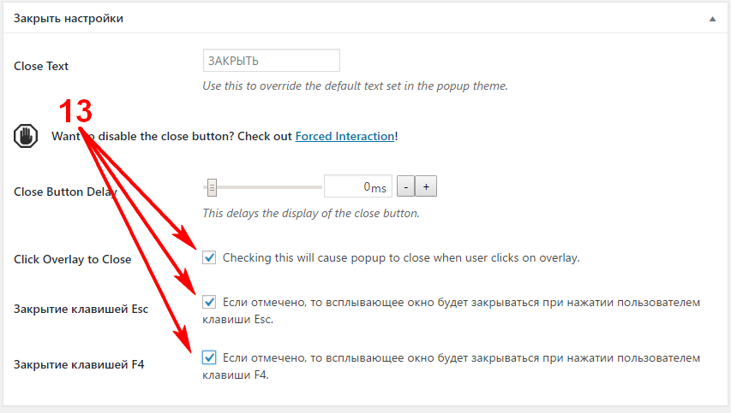
Task: Click the Close Text input field
Action: (x=272, y=61)
